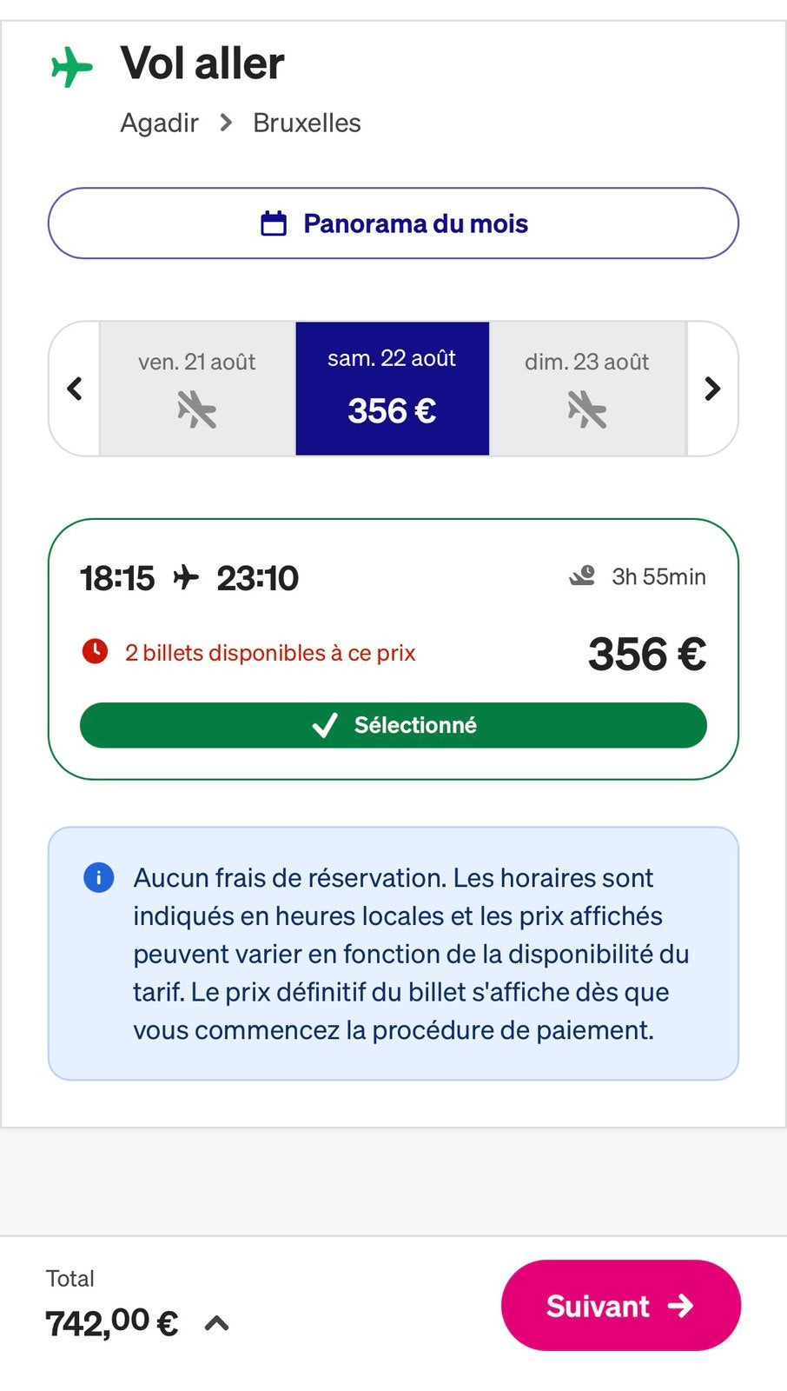Click the blue info icon in the notice box
The height and width of the screenshot is (1391, 787).
(x=98, y=877)
